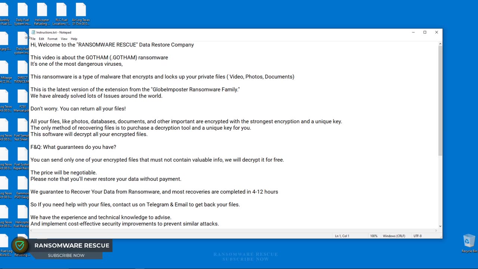
Task: Click the horizontal scrollbar left arrow
Action: (x=31, y=231)
